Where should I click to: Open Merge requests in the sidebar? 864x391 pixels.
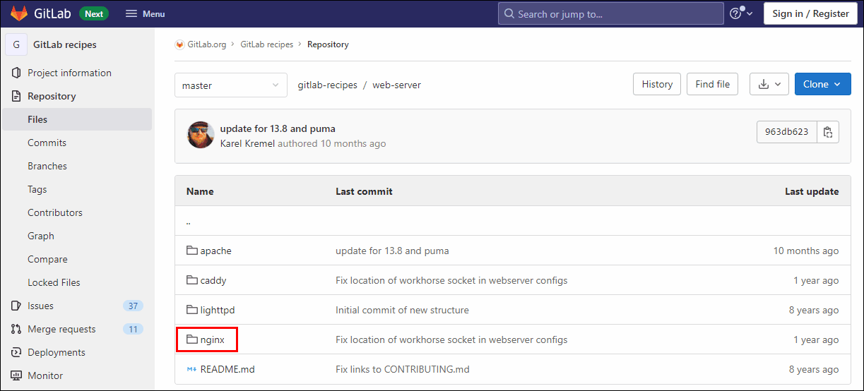pos(61,329)
